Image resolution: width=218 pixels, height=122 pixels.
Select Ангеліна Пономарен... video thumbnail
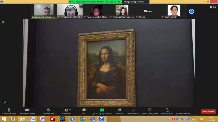(x=122, y=11)
